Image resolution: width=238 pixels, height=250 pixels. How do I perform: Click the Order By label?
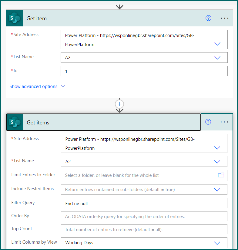[x=20, y=216]
